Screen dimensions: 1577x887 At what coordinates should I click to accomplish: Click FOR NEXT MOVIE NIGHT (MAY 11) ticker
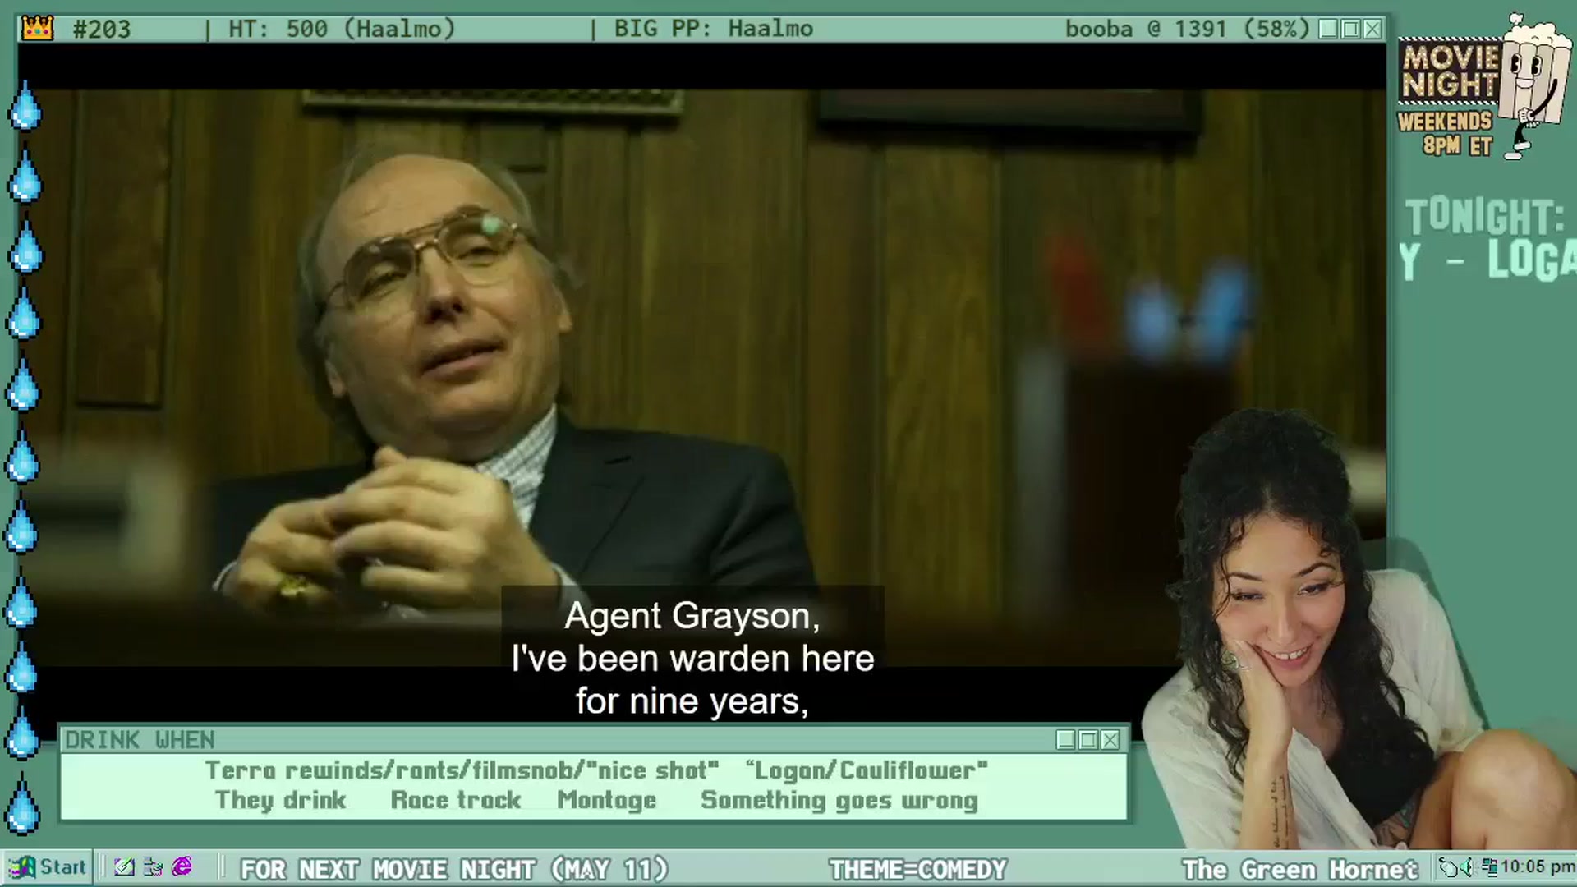tap(454, 869)
